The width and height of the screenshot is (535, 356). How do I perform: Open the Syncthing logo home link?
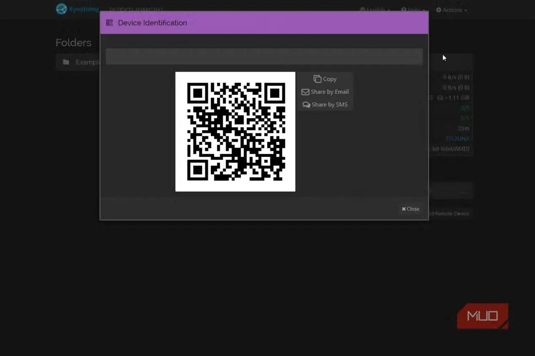click(77, 9)
